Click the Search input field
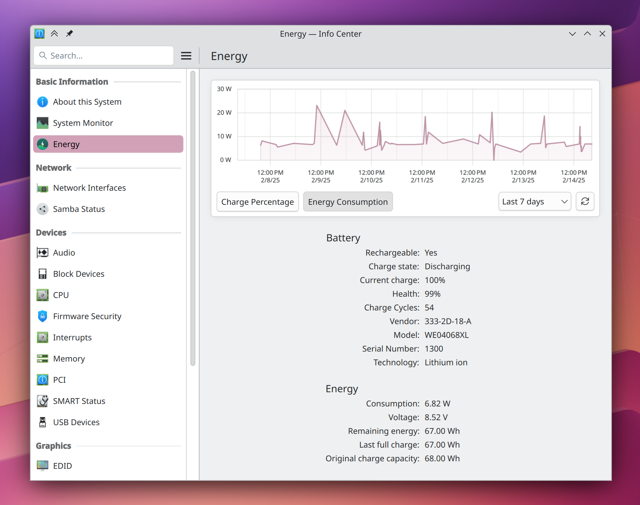This screenshot has height=505, width=640. pos(107,56)
